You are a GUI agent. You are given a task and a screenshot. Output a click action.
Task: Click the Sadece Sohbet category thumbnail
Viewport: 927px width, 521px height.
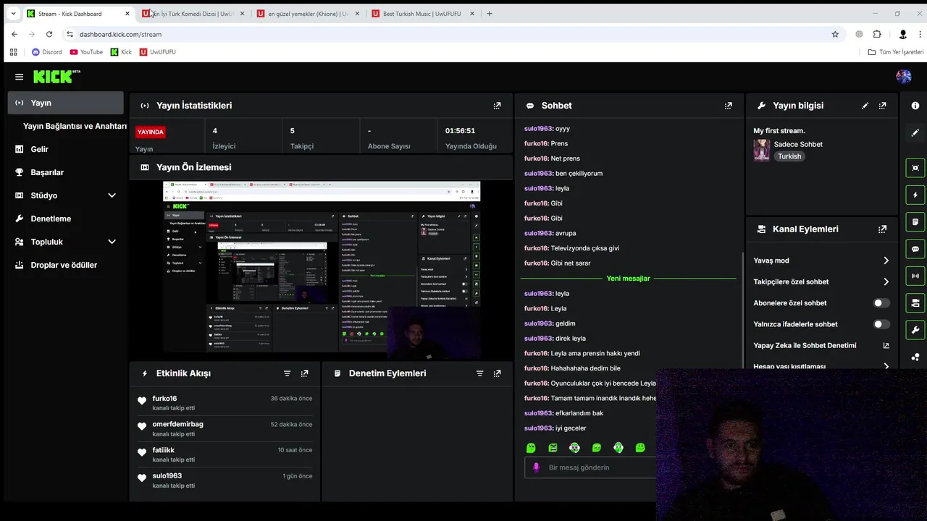[x=761, y=150]
